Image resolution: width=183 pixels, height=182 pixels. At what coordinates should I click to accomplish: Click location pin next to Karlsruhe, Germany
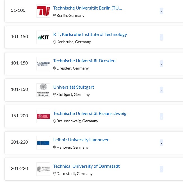coord(54,42)
